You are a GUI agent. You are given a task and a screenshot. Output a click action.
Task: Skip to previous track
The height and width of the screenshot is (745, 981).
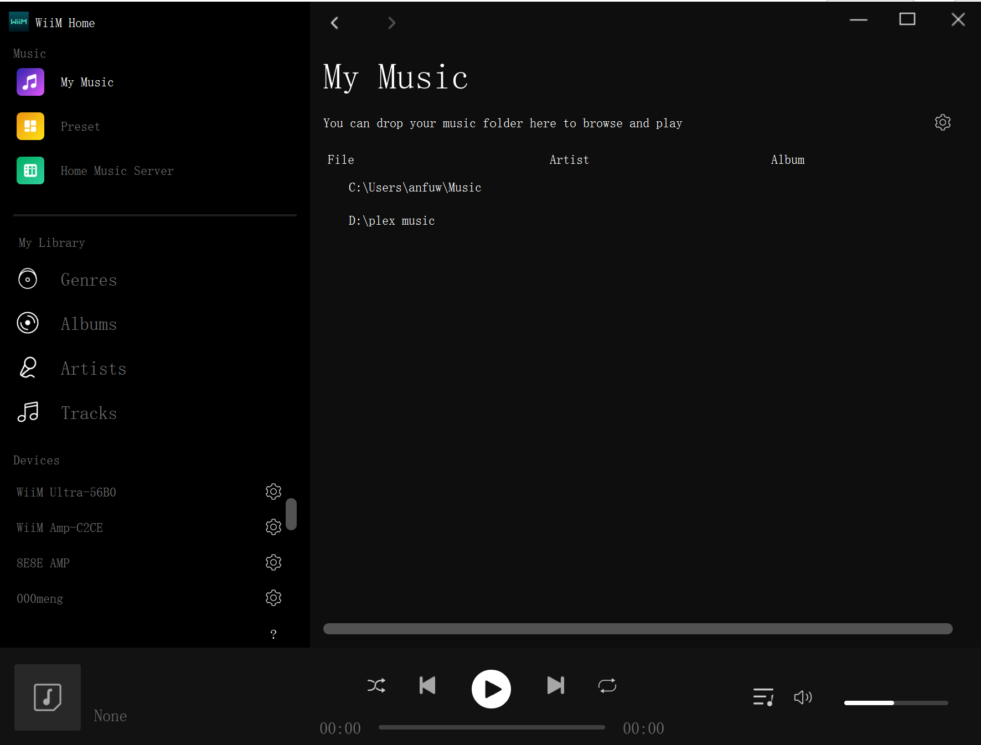(x=427, y=685)
